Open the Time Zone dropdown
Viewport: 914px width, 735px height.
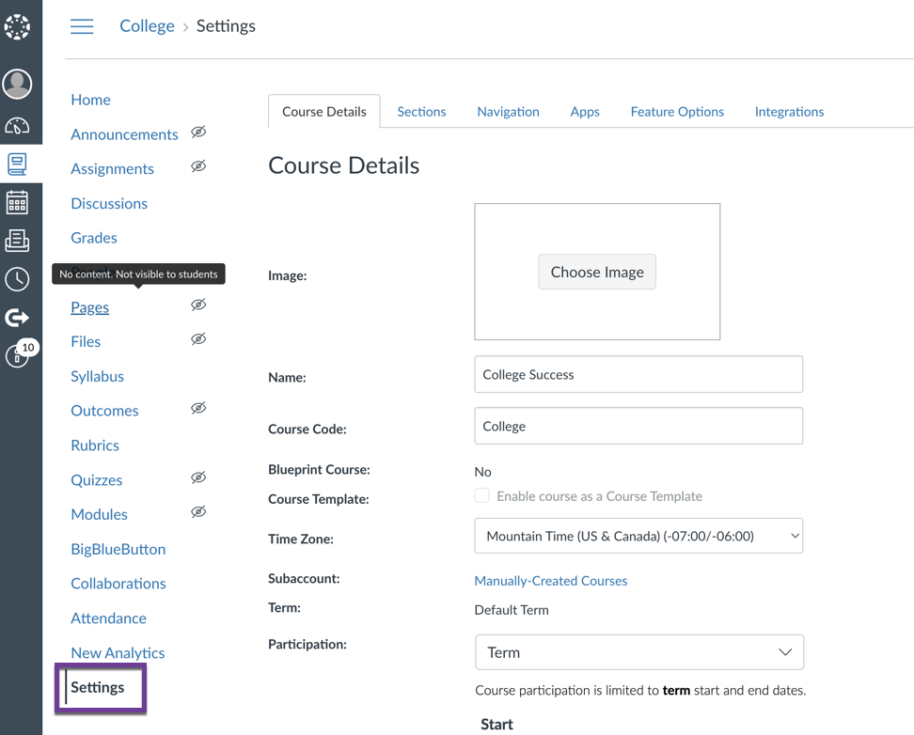pos(638,535)
